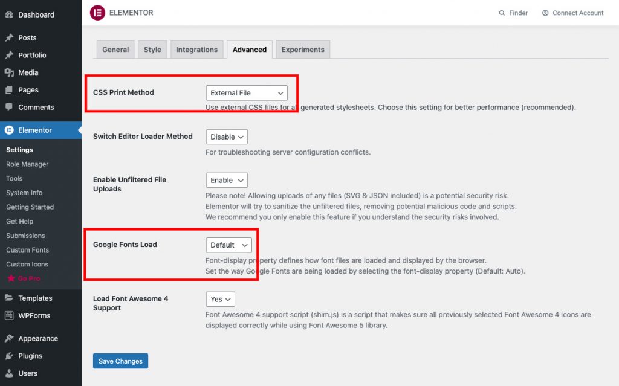Click the Plugins plug icon
The width and height of the screenshot is (619, 386).
pyautogui.click(x=9, y=356)
